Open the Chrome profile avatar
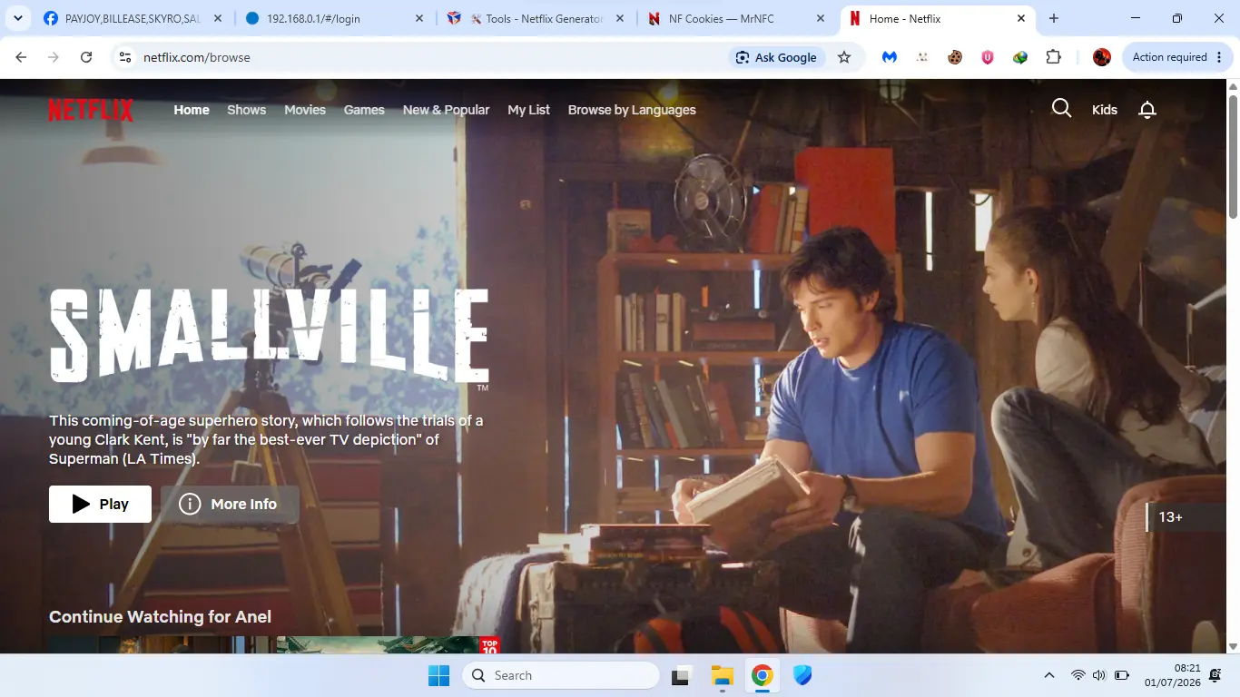Viewport: 1240px width, 697px height. pyautogui.click(x=1102, y=57)
